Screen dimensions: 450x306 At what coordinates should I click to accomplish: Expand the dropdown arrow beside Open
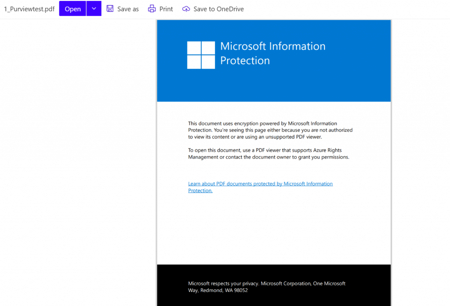click(94, 9)
